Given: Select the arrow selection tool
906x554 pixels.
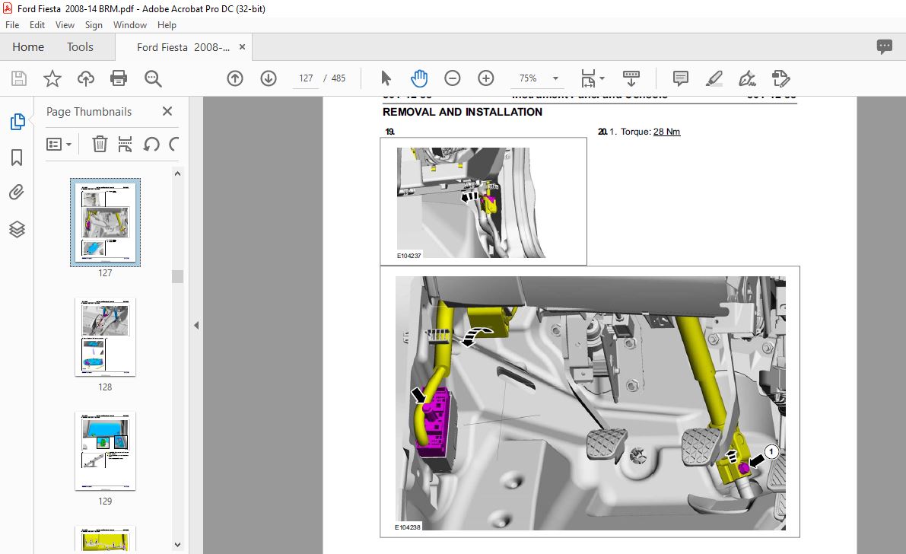Looking at the screenshot, I should (386, 78).
